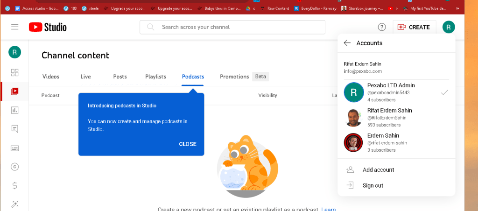Open Analytics from the sidebar
Image resolution: width=478 pixels, height=211 pixels.
[14, 110]
